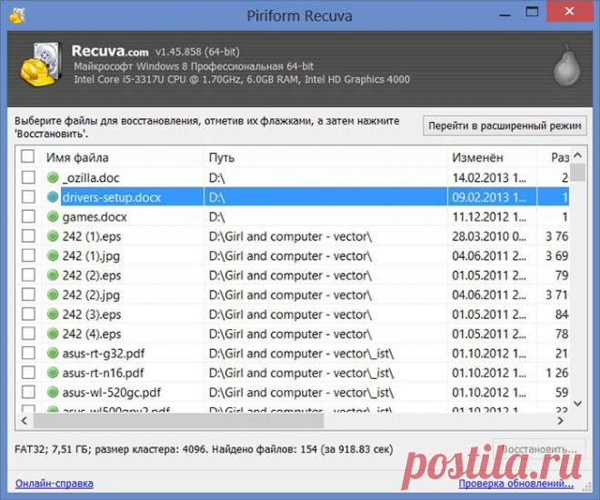Screen dimensions: 600x500
Task: Click green status dot for _ozilla.doc
Action: (53, 177)
